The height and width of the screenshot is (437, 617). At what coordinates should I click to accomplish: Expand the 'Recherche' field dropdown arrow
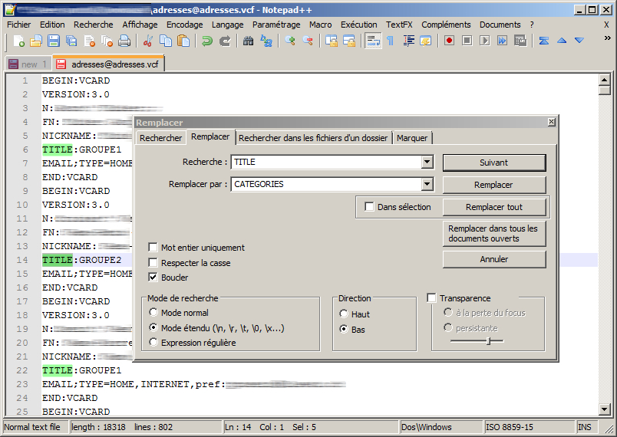427,163
